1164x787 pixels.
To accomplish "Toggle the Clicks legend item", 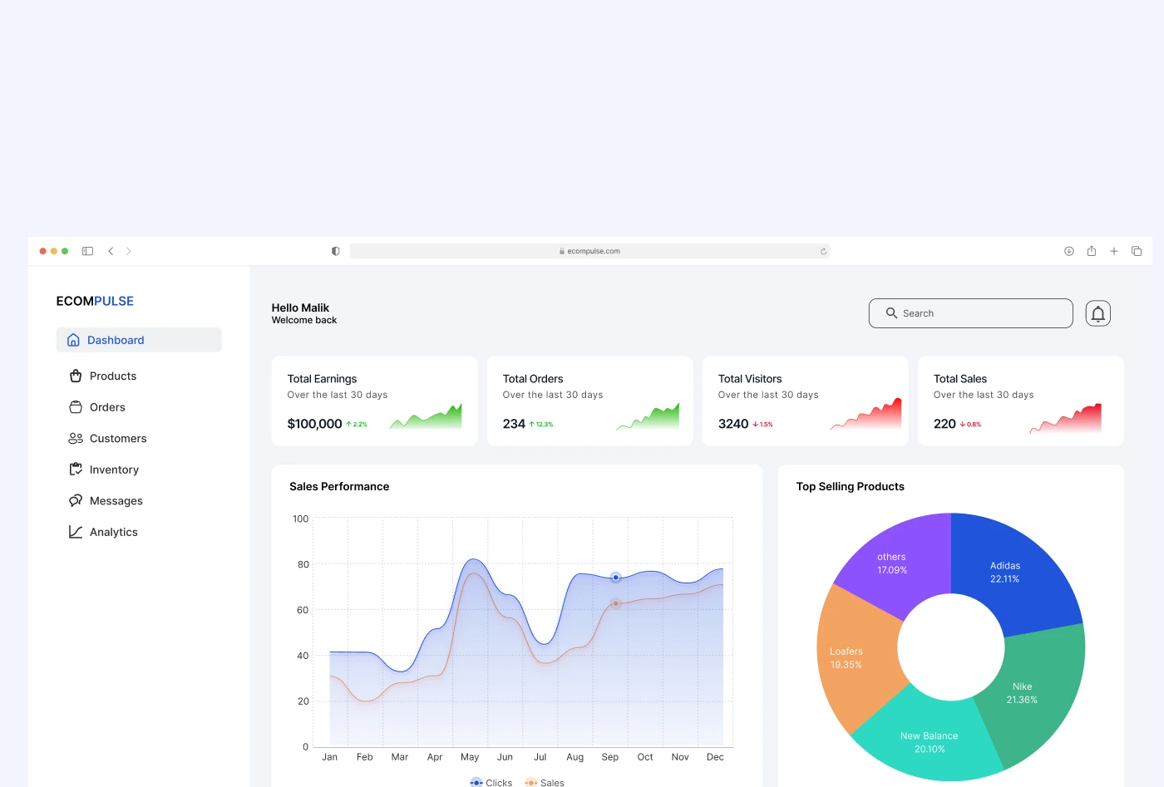I will click(491, 783).
